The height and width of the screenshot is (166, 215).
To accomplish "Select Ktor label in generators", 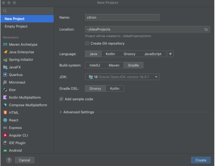I will (x=12, y=90).
